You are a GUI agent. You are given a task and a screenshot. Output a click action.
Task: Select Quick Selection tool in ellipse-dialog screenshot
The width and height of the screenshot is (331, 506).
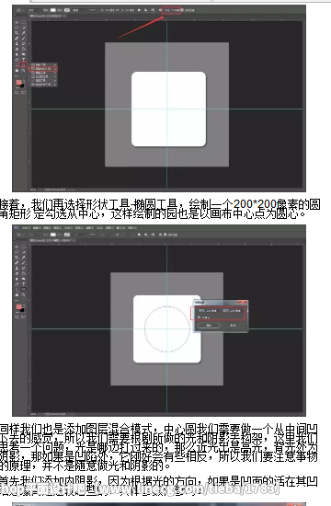click(24, 252)
